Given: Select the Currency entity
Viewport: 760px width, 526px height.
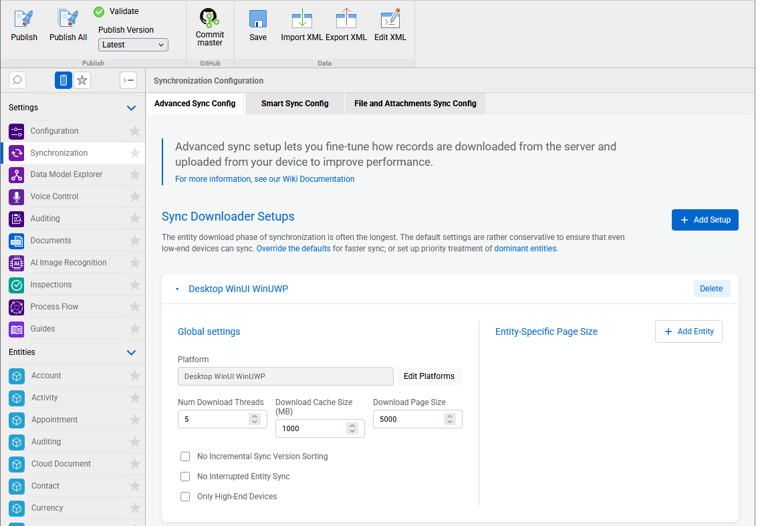Looking at the screenshot, I should tap(73, 508).
